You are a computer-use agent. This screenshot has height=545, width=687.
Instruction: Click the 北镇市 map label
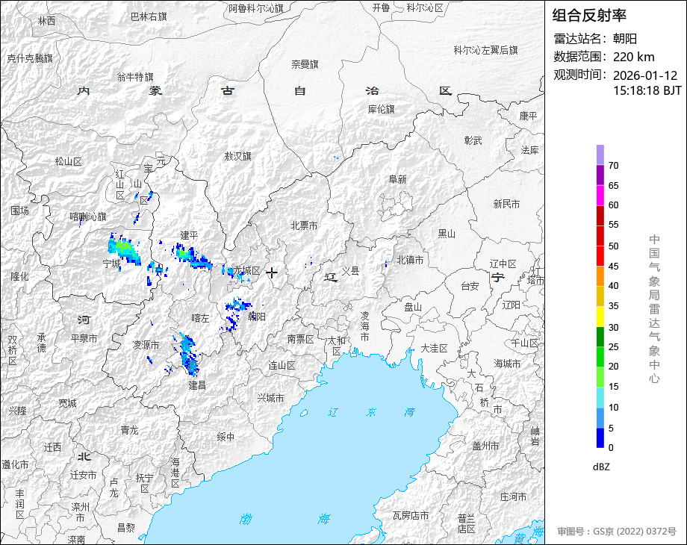click(410, 261)
